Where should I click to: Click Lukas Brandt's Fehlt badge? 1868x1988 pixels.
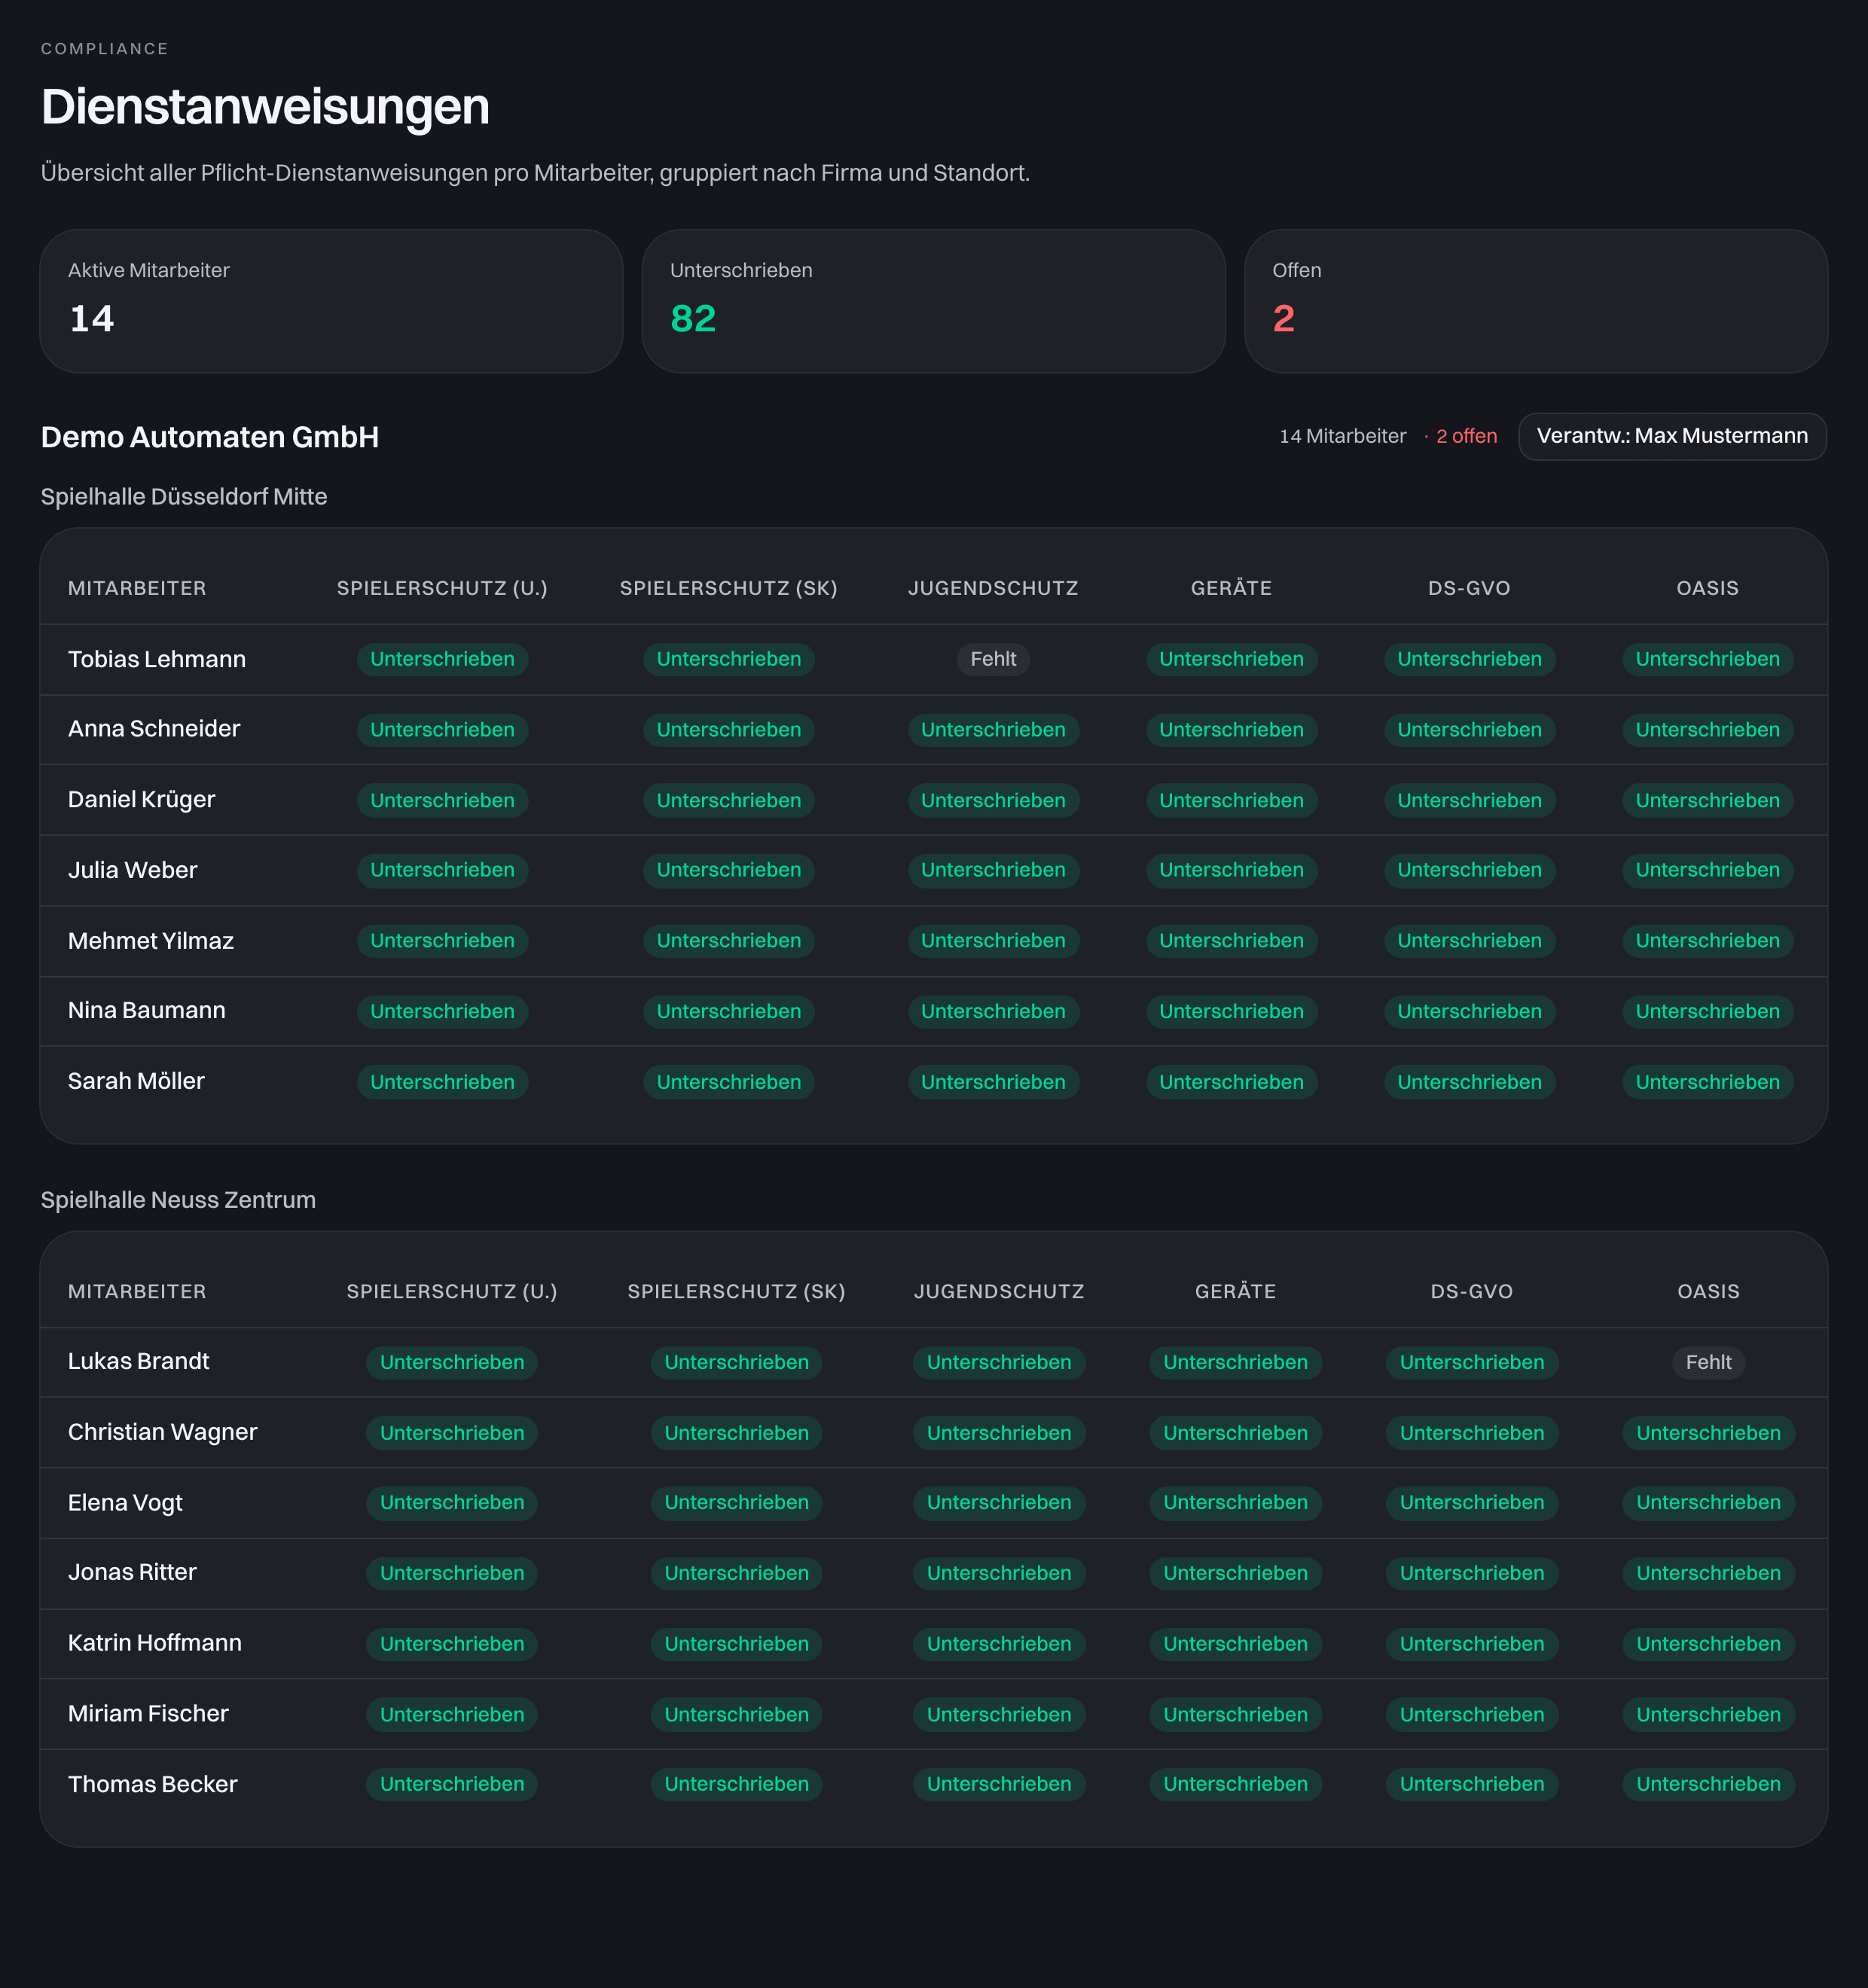[1708, 1362]
